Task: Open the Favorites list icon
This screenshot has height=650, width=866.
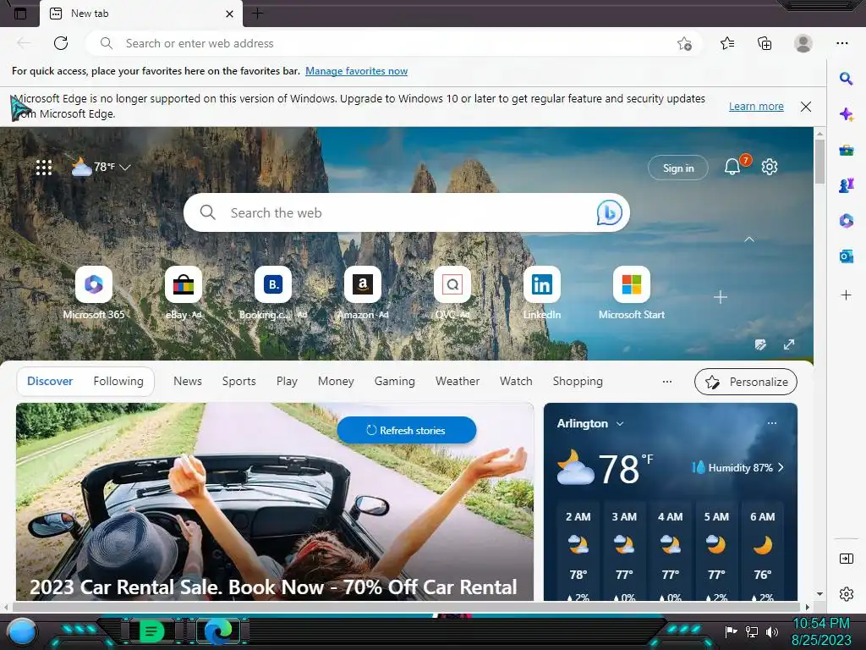Action: tap(727, 43)
